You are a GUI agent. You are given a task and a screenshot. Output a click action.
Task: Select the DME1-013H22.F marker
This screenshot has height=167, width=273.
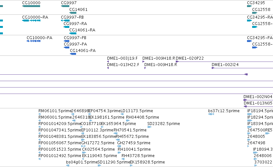pyautogui.click(x=108, y=68)
